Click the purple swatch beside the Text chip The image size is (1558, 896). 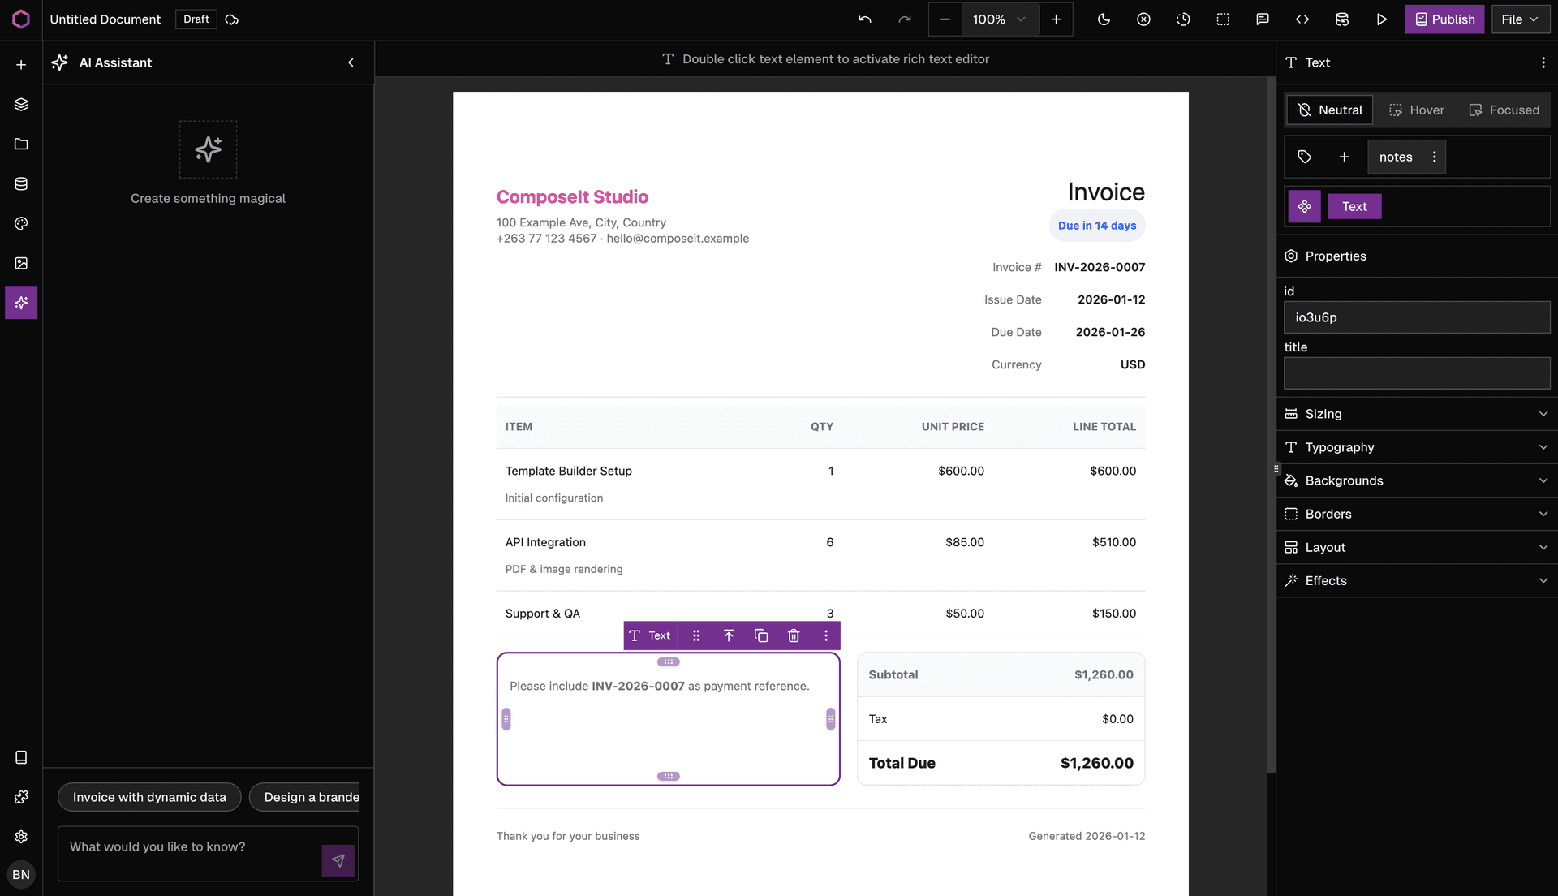tap(1304, 206)
